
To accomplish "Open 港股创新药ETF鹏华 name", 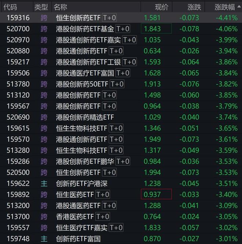I will click(x=85, y=161).
